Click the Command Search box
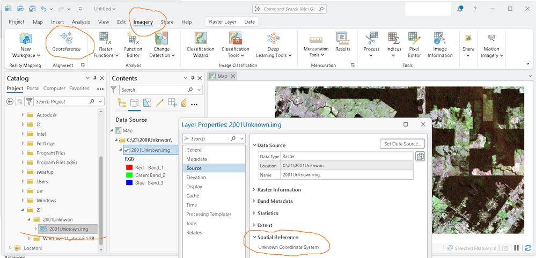The height and width of the screenshot is (258, 536). [289, 9]
